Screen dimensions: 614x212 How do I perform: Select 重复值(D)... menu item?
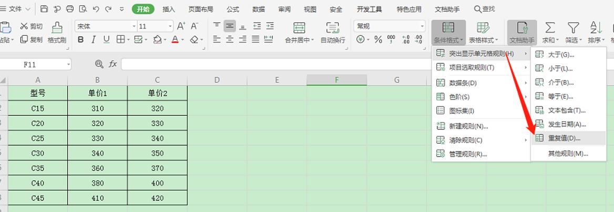click(568, 138)
